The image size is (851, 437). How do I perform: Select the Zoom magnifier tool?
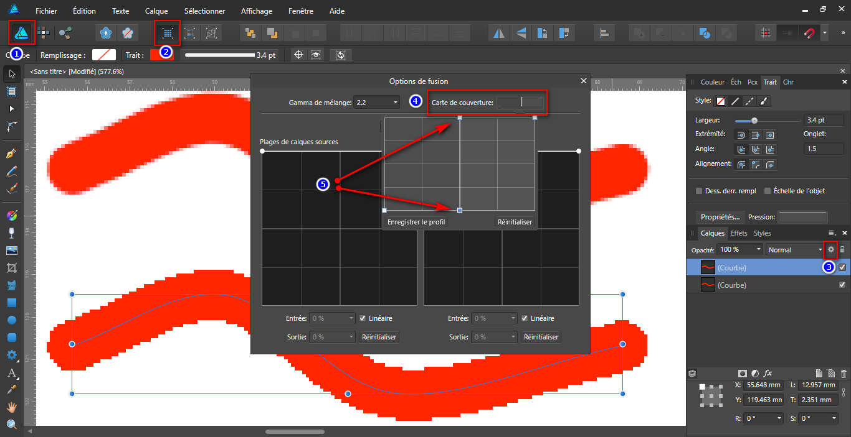point(11,425)
